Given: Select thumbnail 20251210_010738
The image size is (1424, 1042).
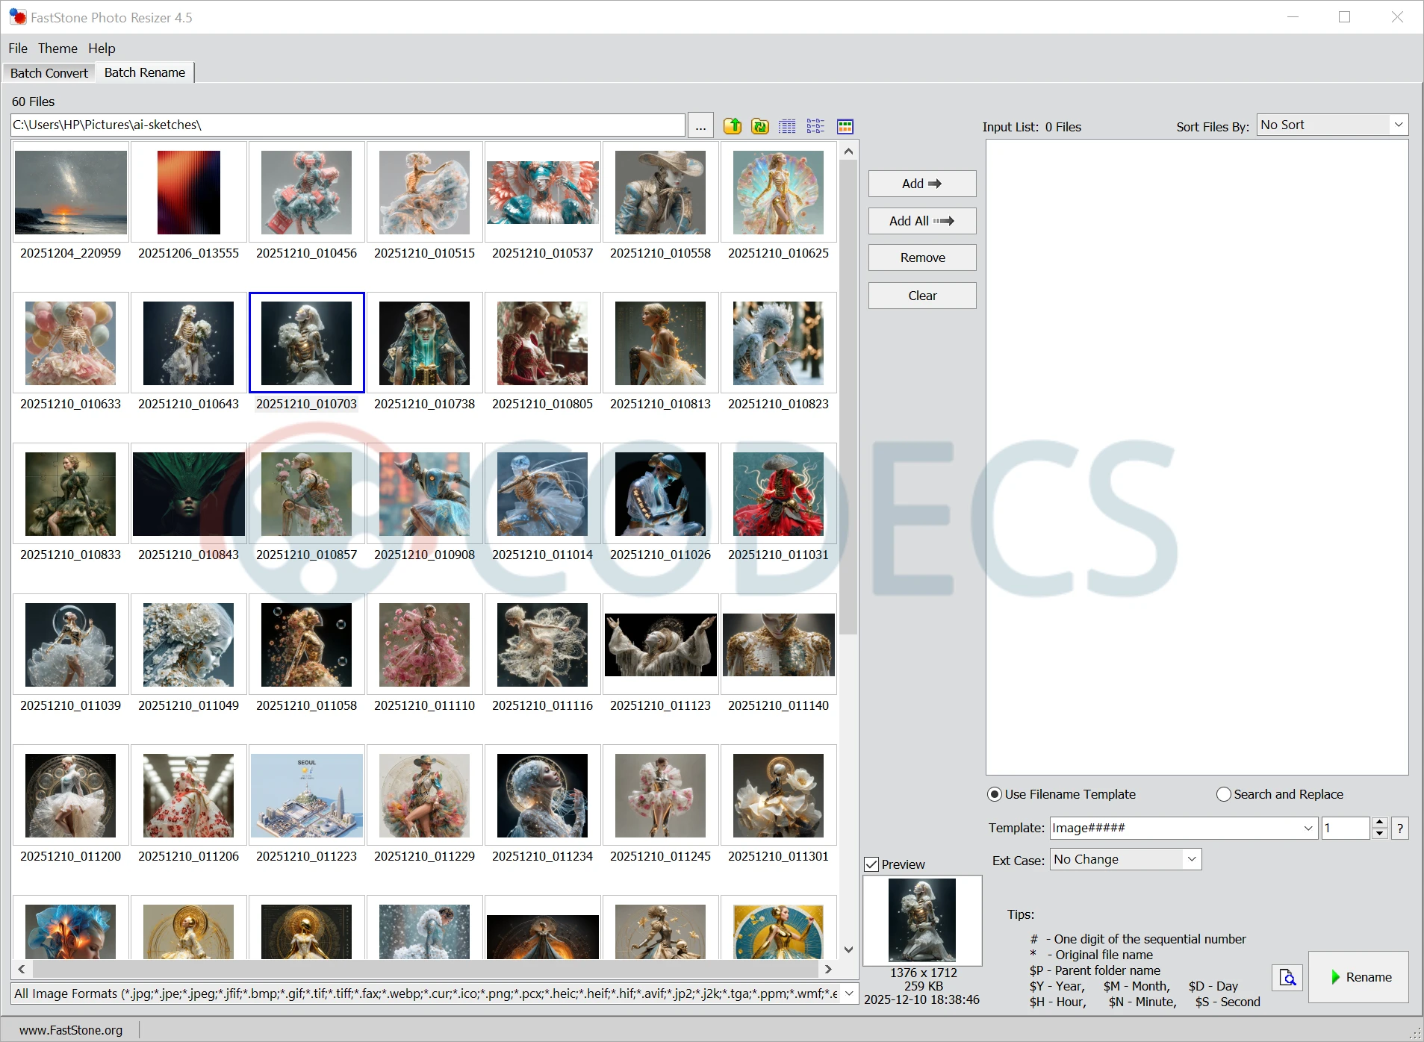Looking at the screenshot, I should (x=424, y=343).
